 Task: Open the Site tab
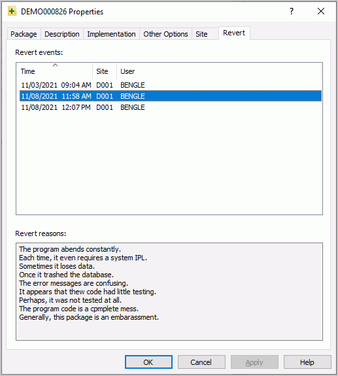201,34
